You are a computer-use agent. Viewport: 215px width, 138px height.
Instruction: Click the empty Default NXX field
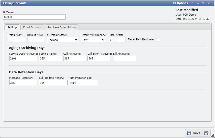pos(36,40)
